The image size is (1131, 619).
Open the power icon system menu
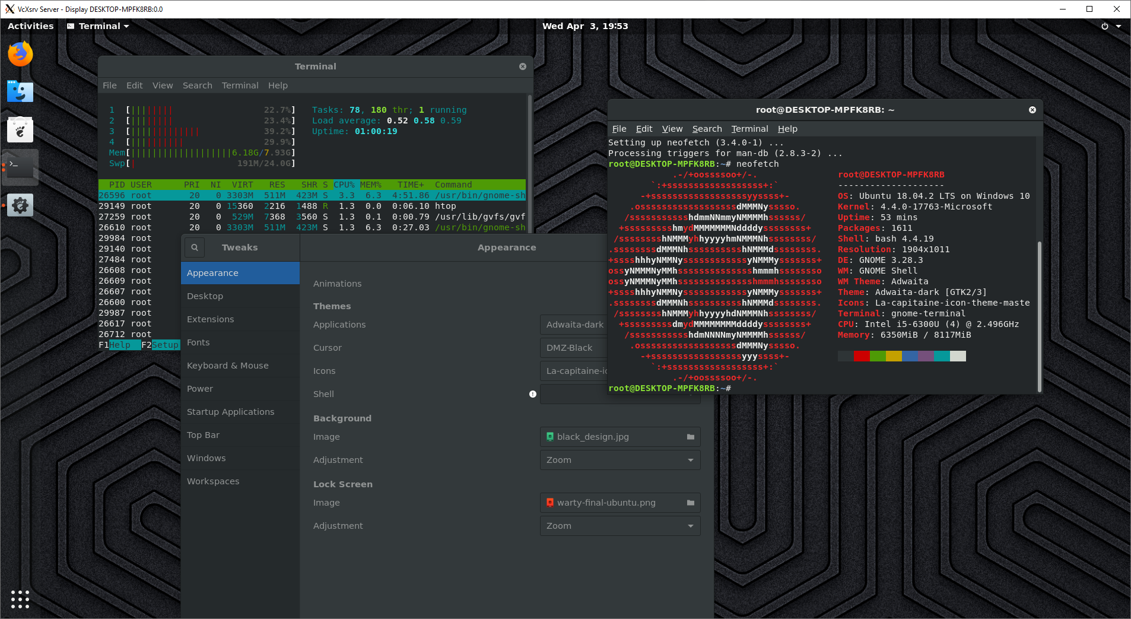click(x=1104, y=26)
